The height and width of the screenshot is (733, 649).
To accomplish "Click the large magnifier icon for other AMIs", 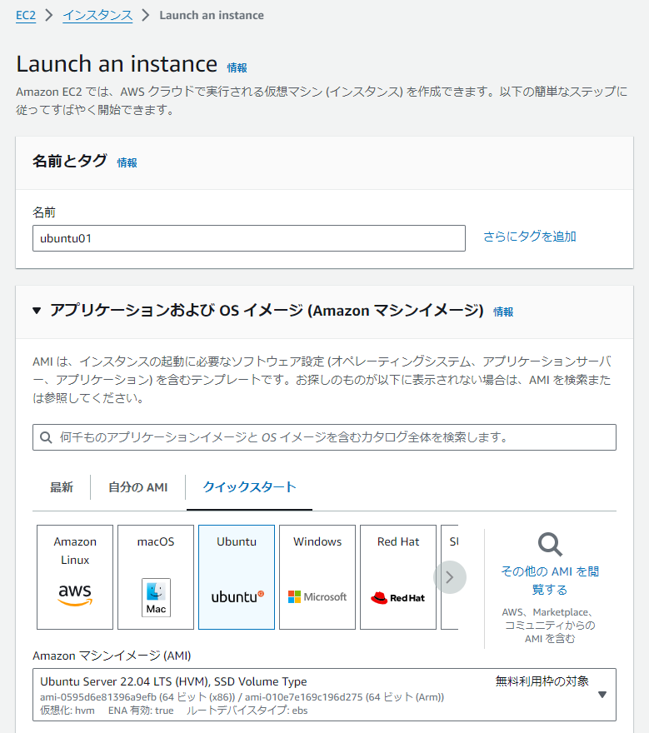I will click(550, 545).
